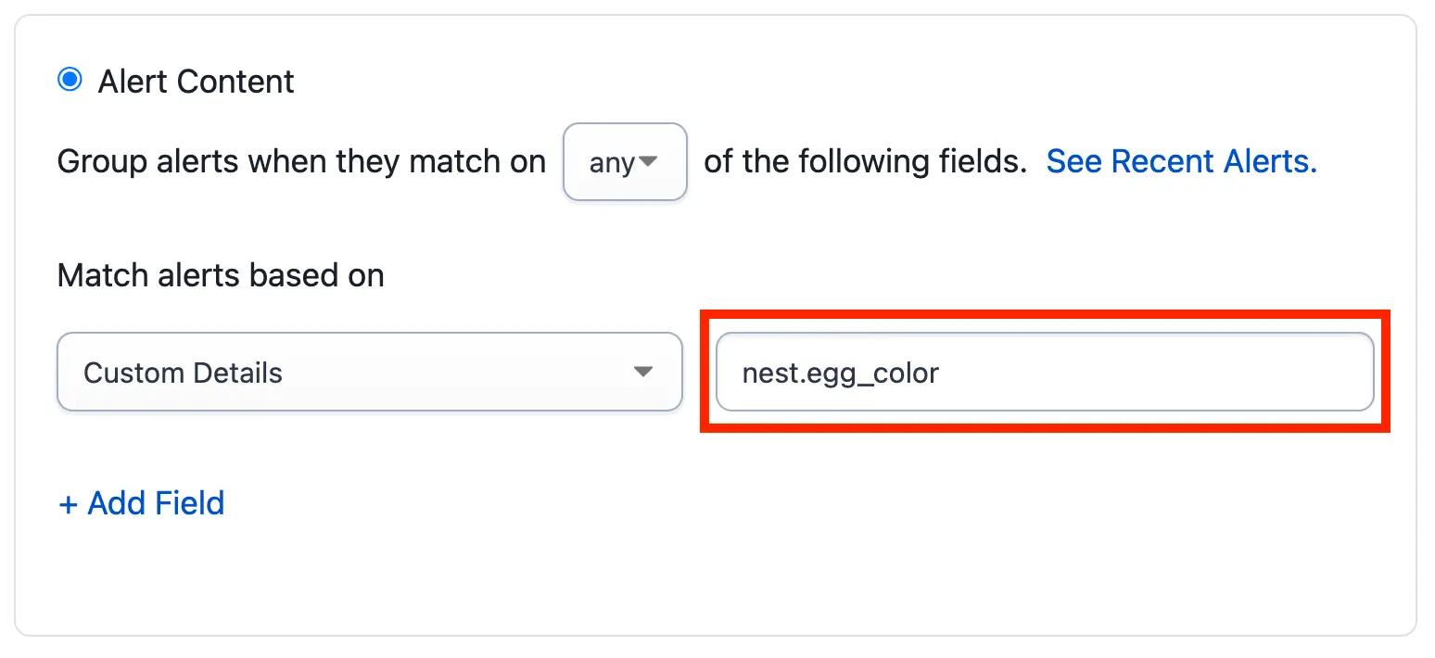
Task: Click the + Add Field link
Action: pyautogui.click(x=142, y=503)
